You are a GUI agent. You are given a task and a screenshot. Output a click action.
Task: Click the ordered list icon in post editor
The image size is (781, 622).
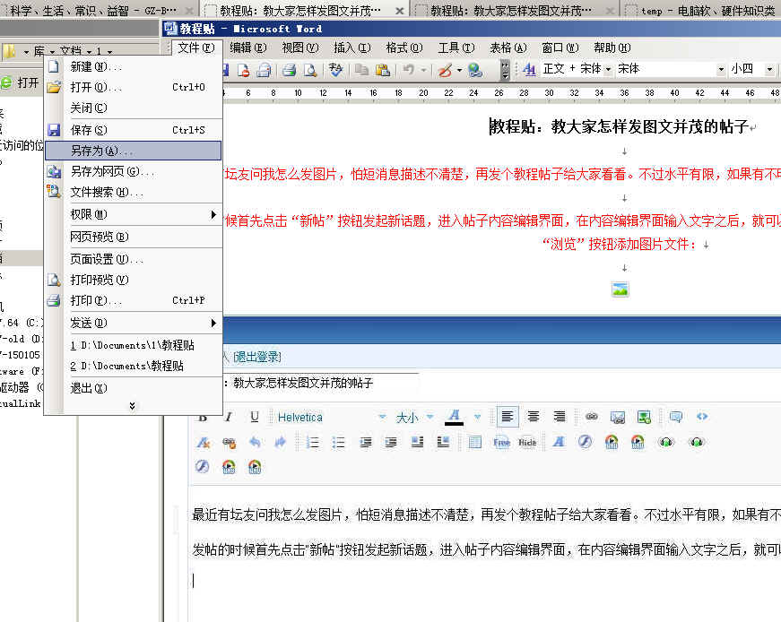(313, 442)
